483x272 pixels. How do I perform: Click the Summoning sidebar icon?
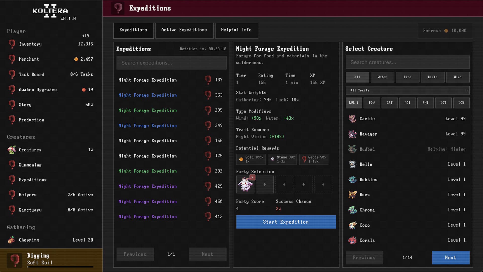click(x=12, y=165)
